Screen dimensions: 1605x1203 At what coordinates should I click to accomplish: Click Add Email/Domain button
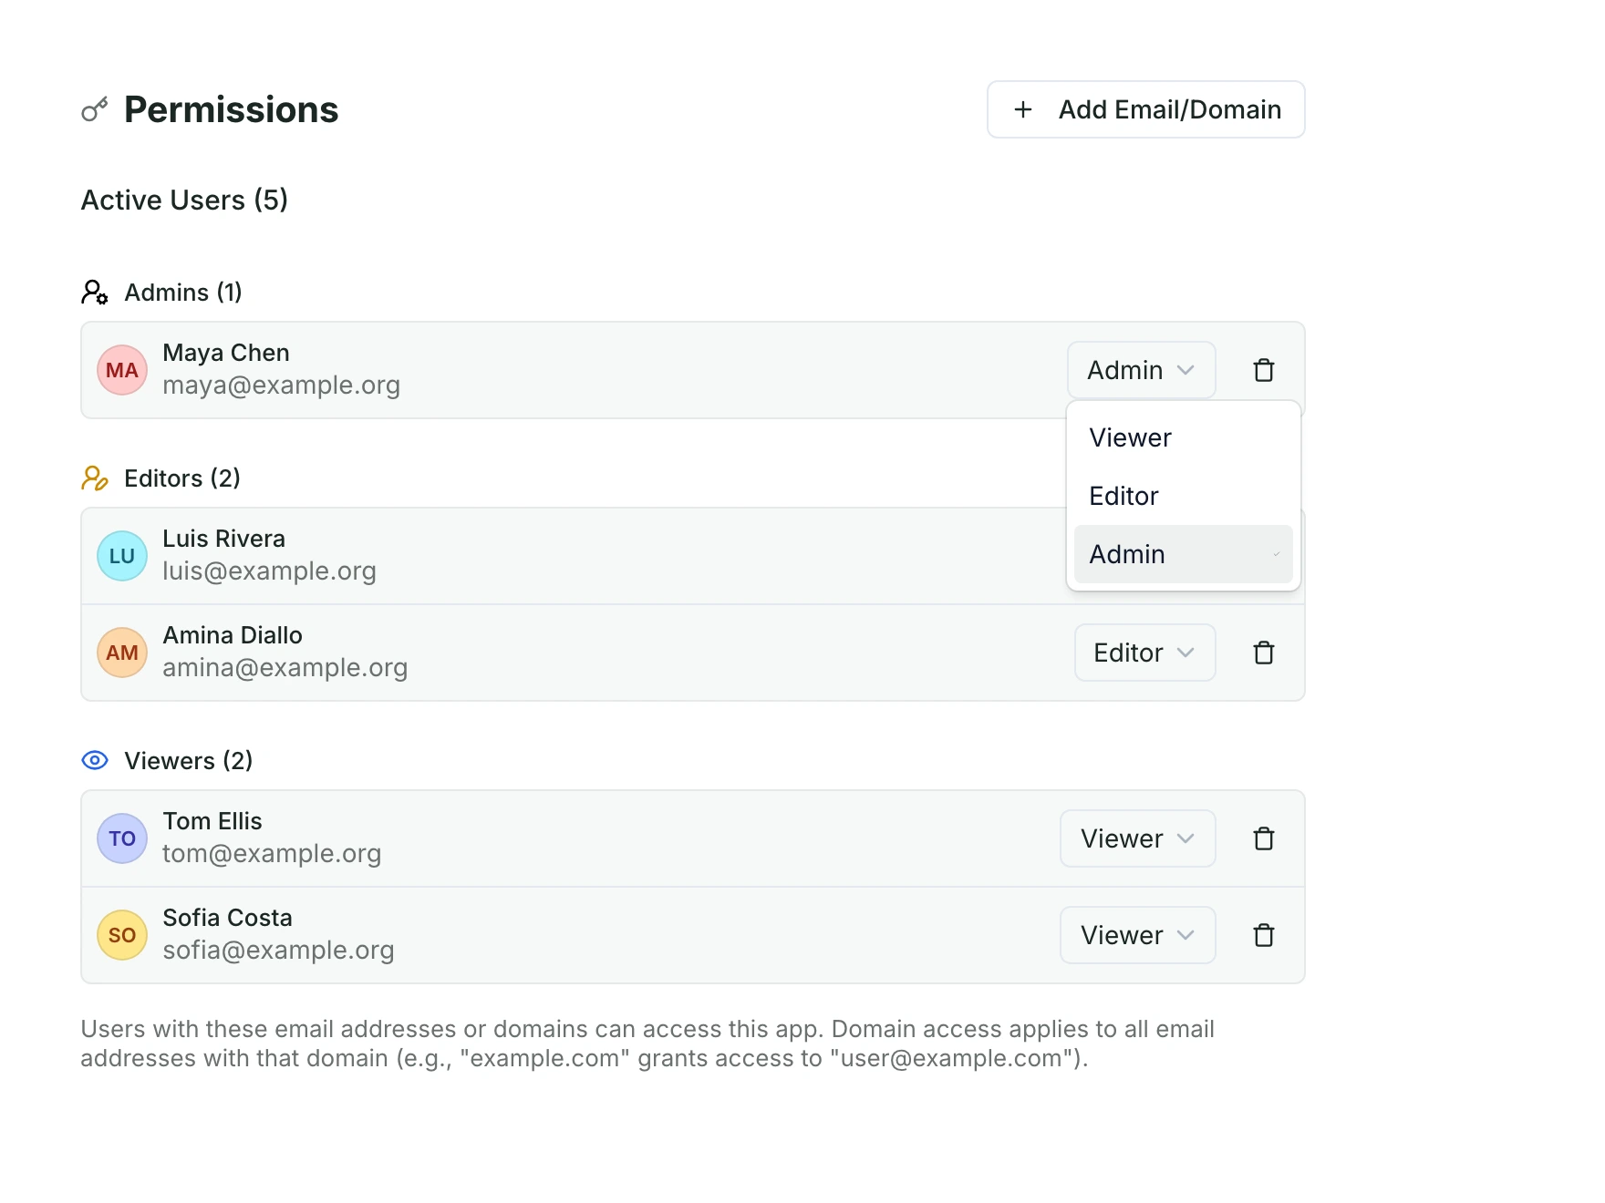tap(1145, 109)
